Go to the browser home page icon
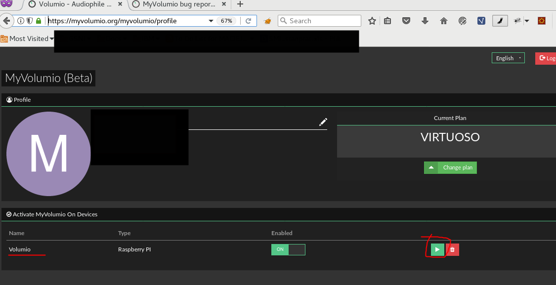Image resolution: width=556 pixels, height=285 pixels. 444,21
